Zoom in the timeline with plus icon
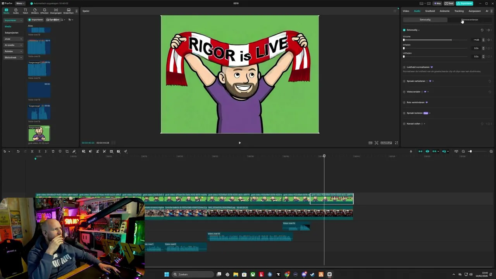 click(491, 152)
